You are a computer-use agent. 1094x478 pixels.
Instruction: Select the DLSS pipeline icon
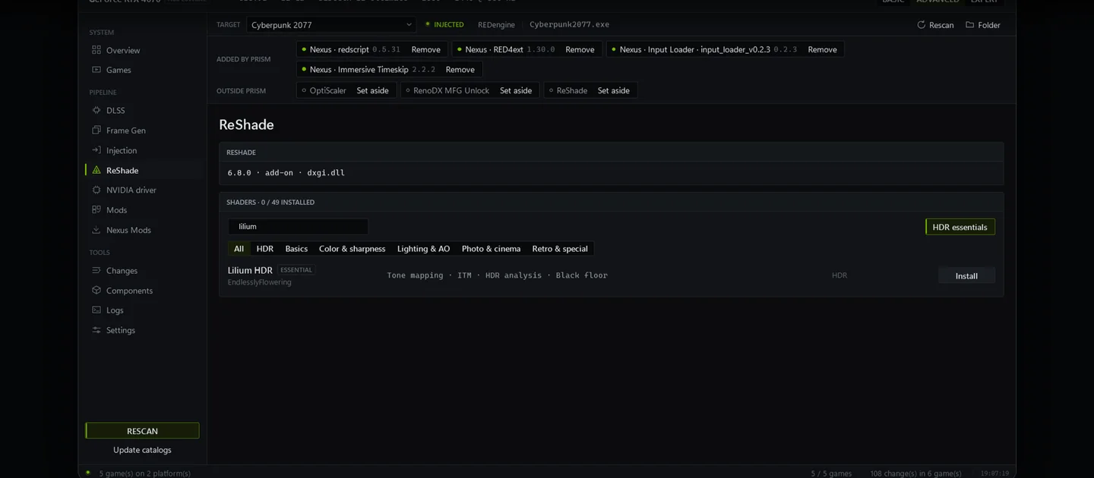pyautogui.click(x=96, y=110)
